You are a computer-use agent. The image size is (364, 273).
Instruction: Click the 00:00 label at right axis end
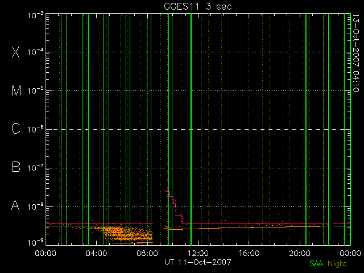coord(350,253)
